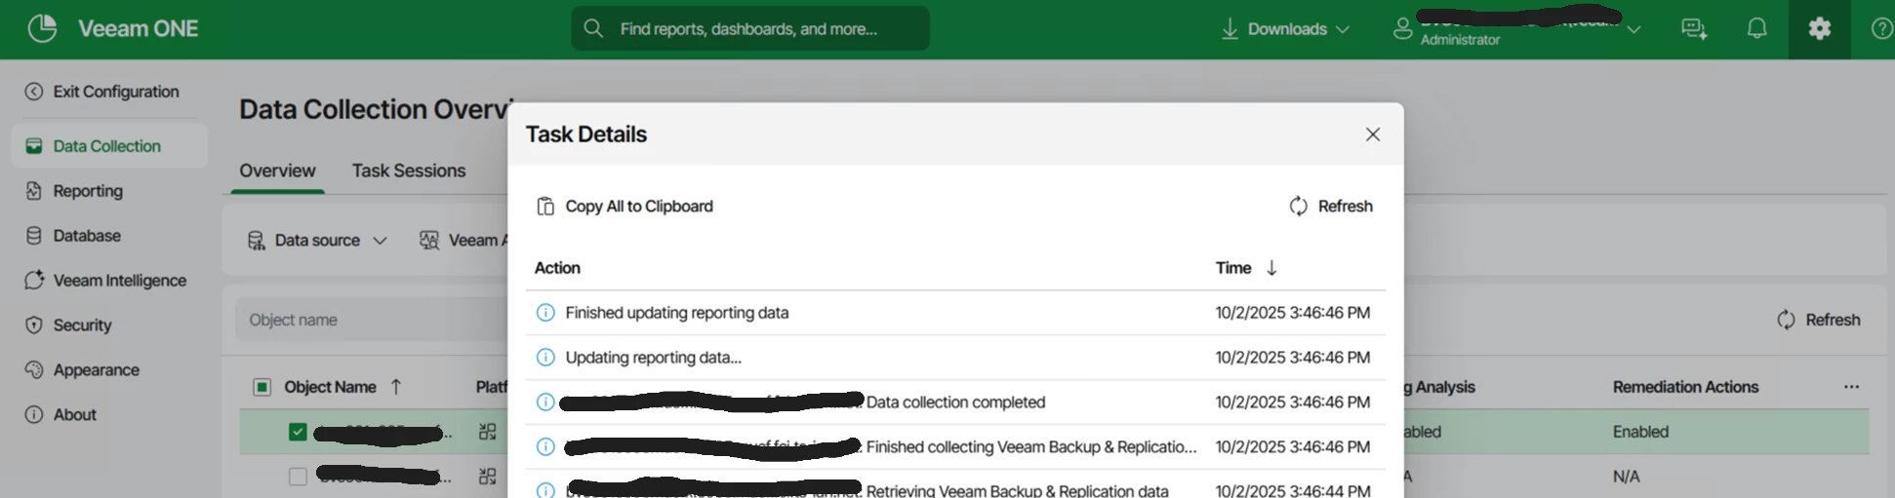Open the Data source dropdown

click(317, 240)
